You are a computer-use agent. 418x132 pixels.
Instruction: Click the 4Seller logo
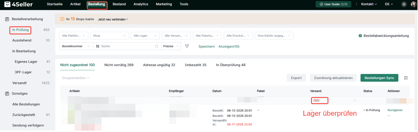pos(18,4)
